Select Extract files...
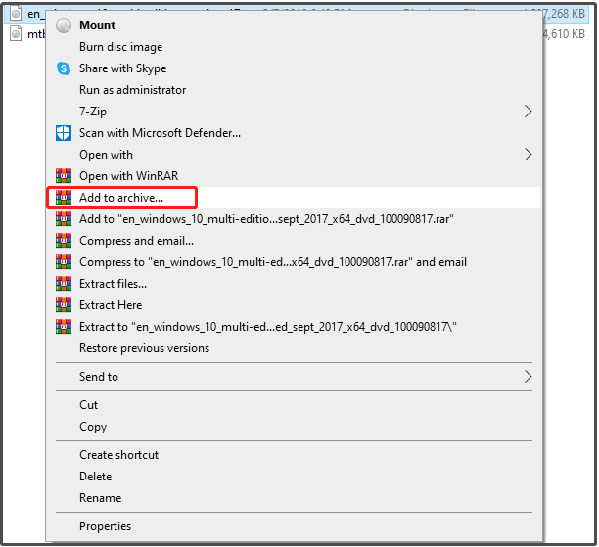Viewport: 599px width, 547px height. coord(113,284)
